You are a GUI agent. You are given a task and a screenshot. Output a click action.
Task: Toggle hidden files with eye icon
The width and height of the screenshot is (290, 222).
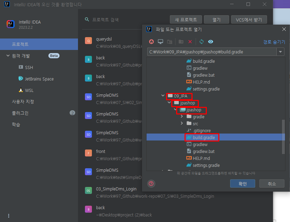211,42
